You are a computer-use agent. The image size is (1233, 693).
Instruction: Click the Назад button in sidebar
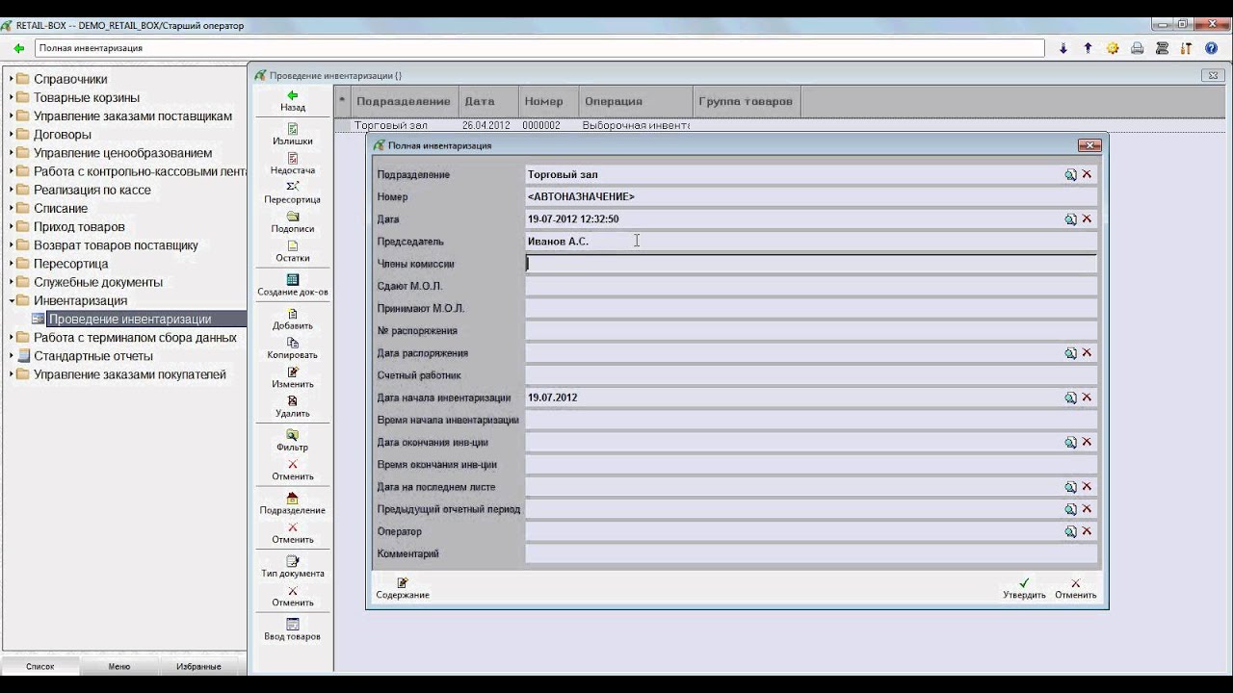point(293,101)
